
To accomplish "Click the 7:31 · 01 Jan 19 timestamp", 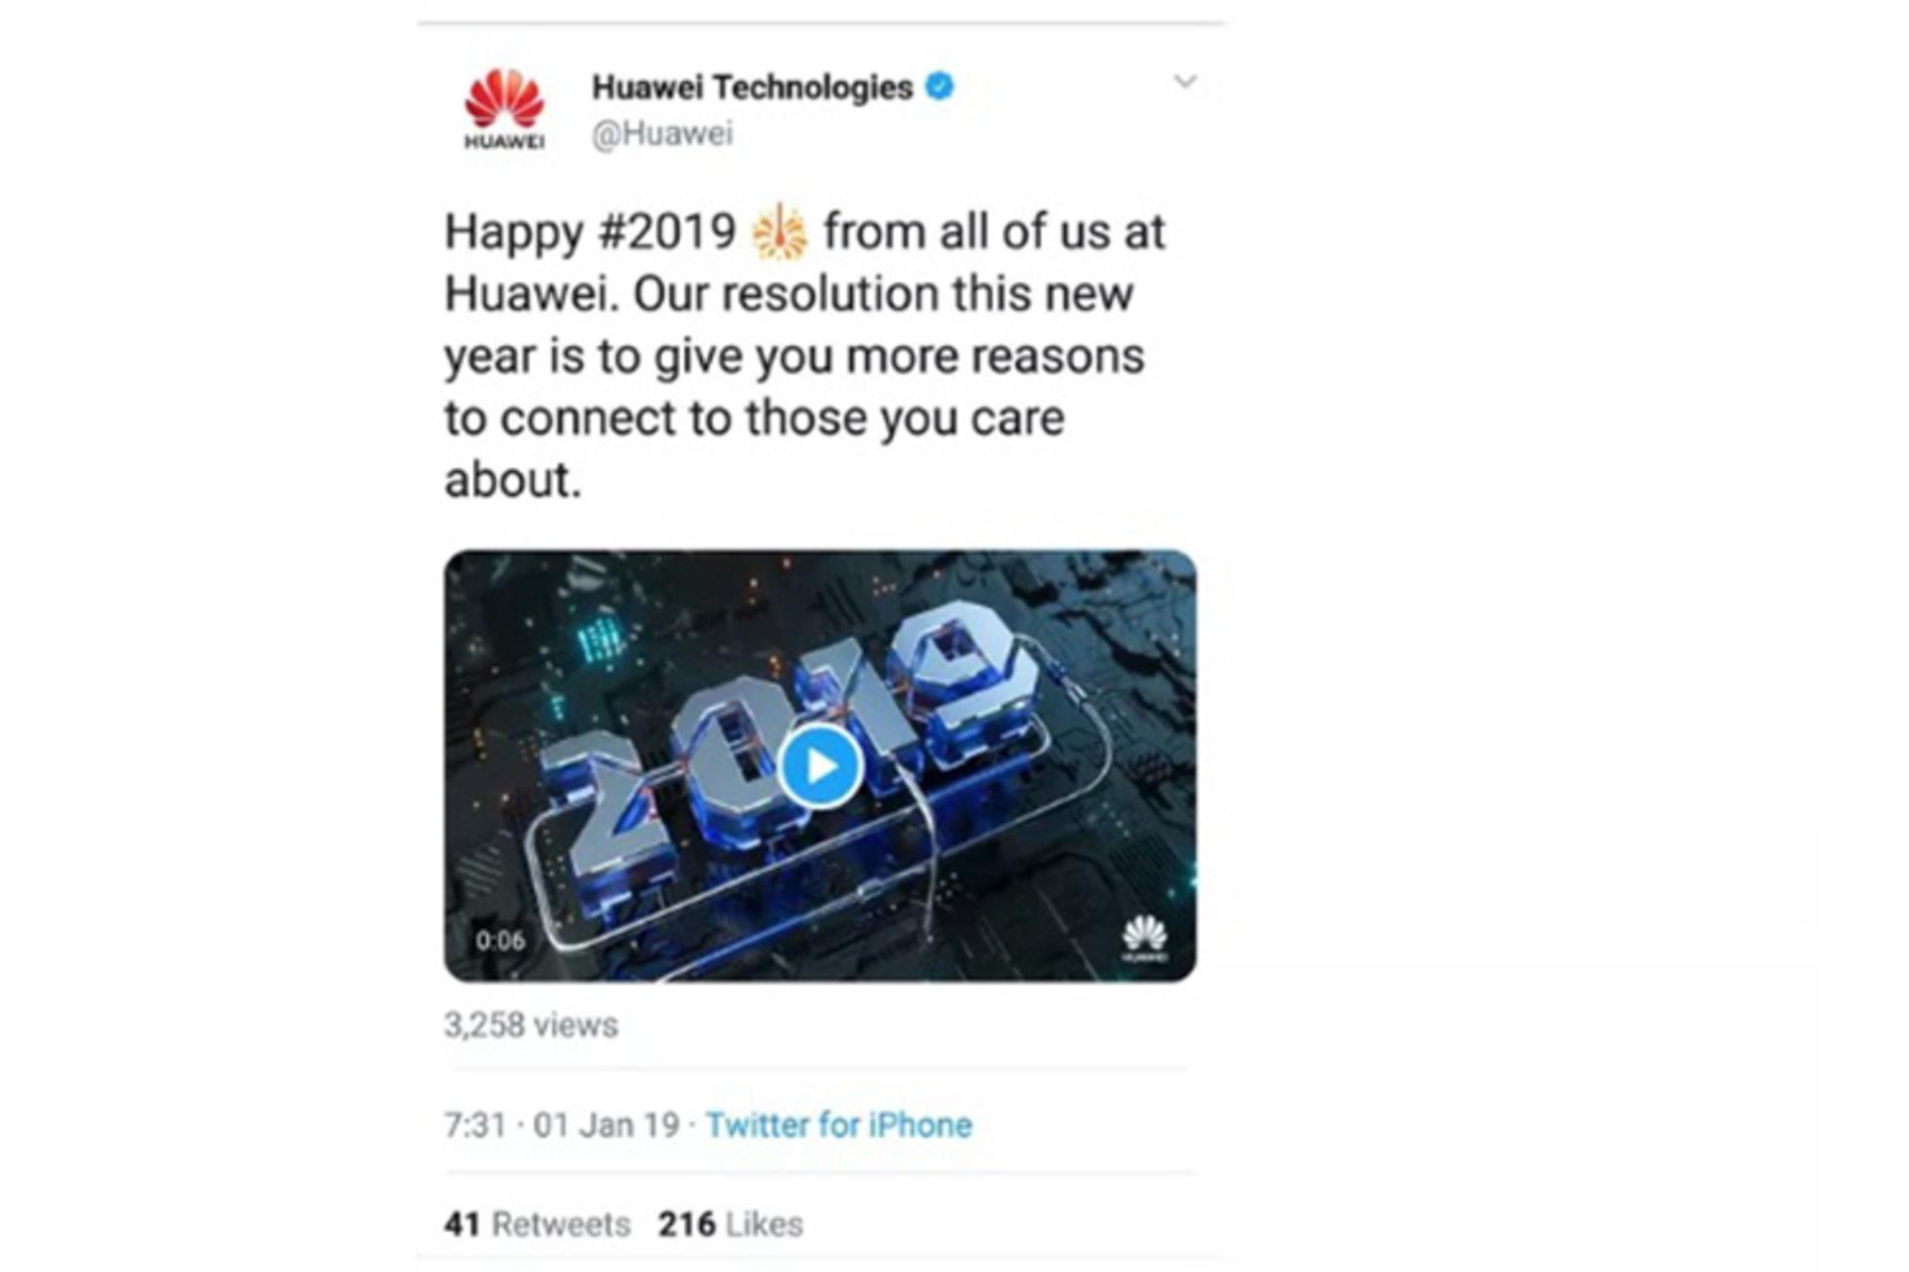I will [562, 1125].
